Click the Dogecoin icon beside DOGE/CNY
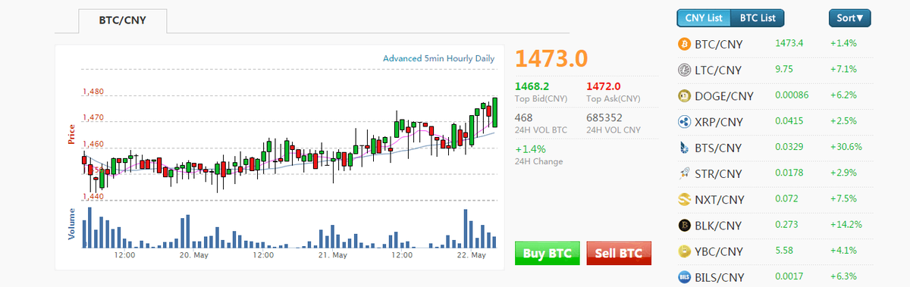 click(684, 95)
